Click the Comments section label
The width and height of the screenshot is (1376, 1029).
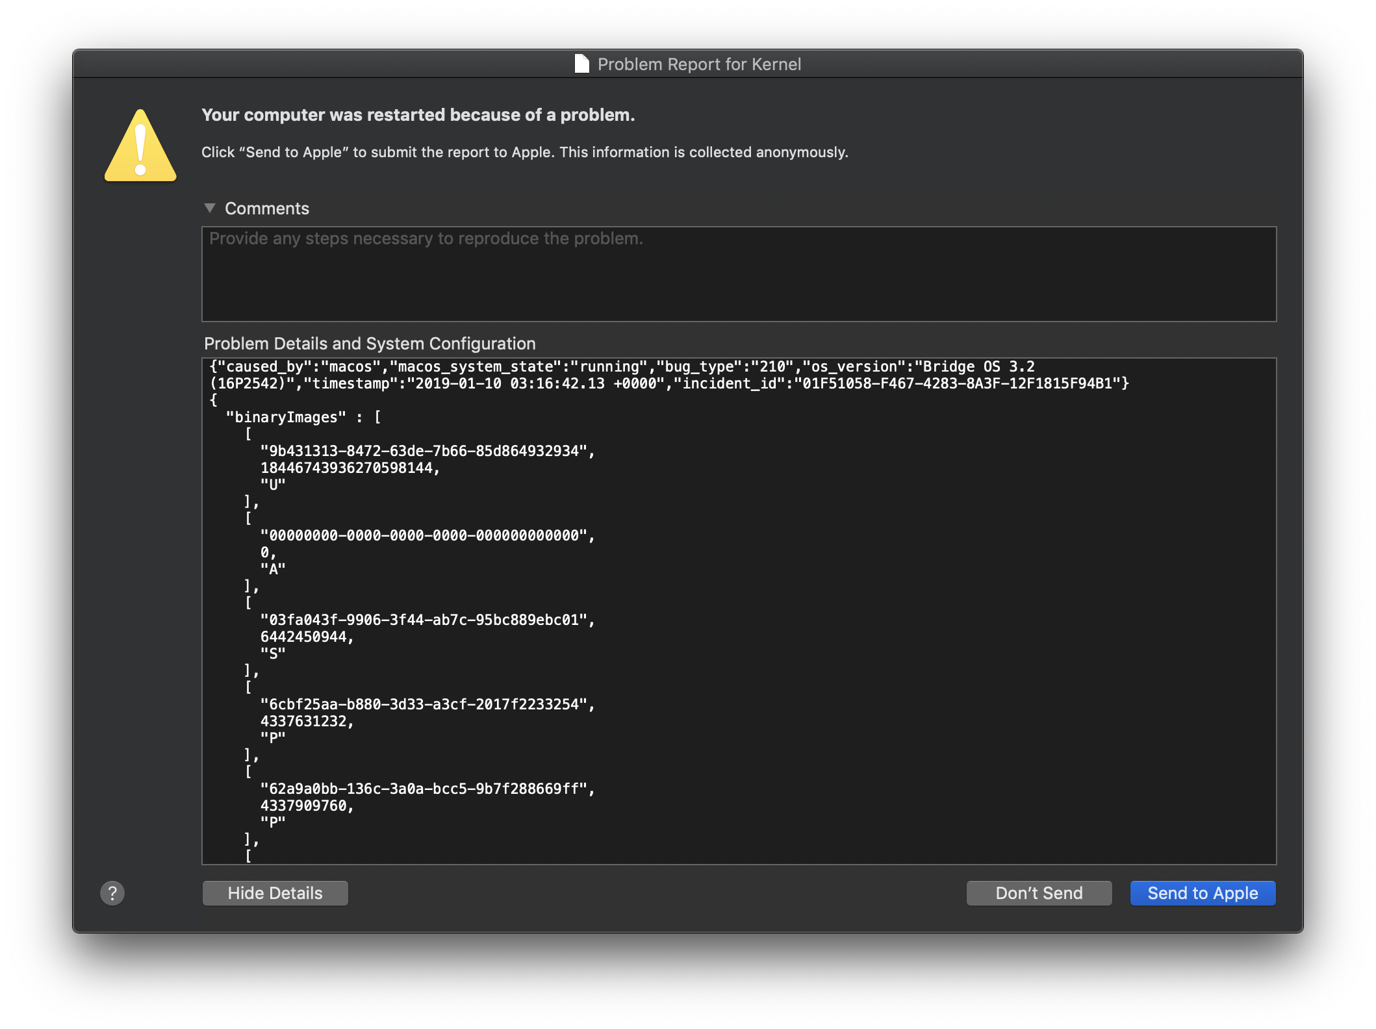click(x=266, y=209)
